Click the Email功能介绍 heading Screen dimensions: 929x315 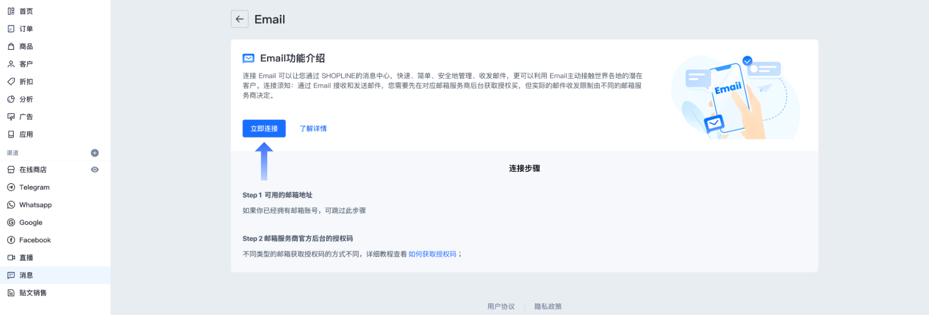click(292, 58)
